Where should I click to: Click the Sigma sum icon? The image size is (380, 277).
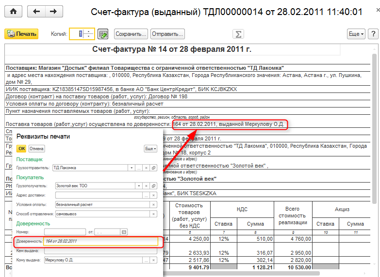click(238, 34)
